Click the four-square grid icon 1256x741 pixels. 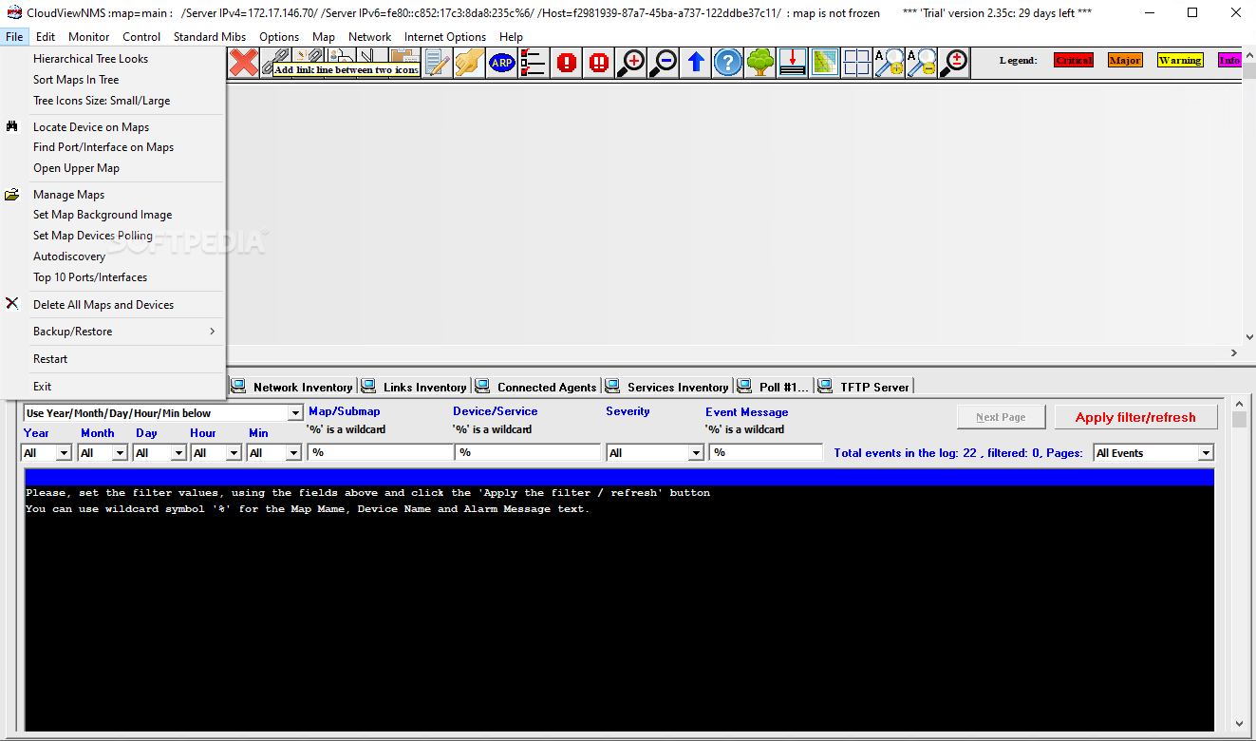[857, 63]
